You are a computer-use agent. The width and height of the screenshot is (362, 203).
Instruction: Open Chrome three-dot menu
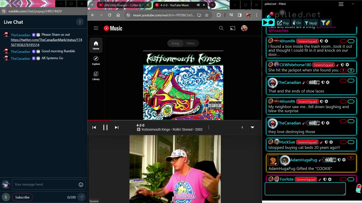pyautogui.click(x=257, y=15)
